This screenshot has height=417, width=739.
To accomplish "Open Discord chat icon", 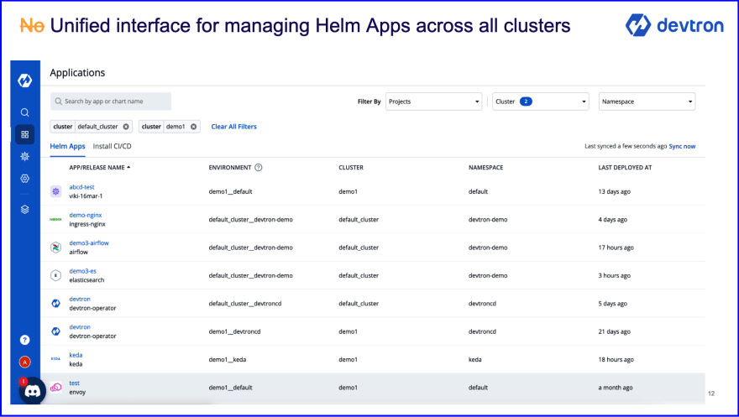I will point(33,391).
